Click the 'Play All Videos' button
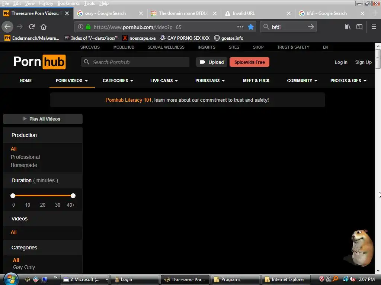 click(x=43, y=119)
